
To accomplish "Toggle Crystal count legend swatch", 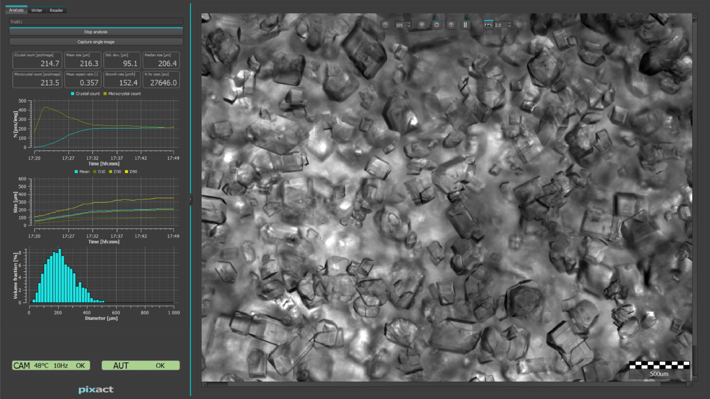I will (73, 94).
